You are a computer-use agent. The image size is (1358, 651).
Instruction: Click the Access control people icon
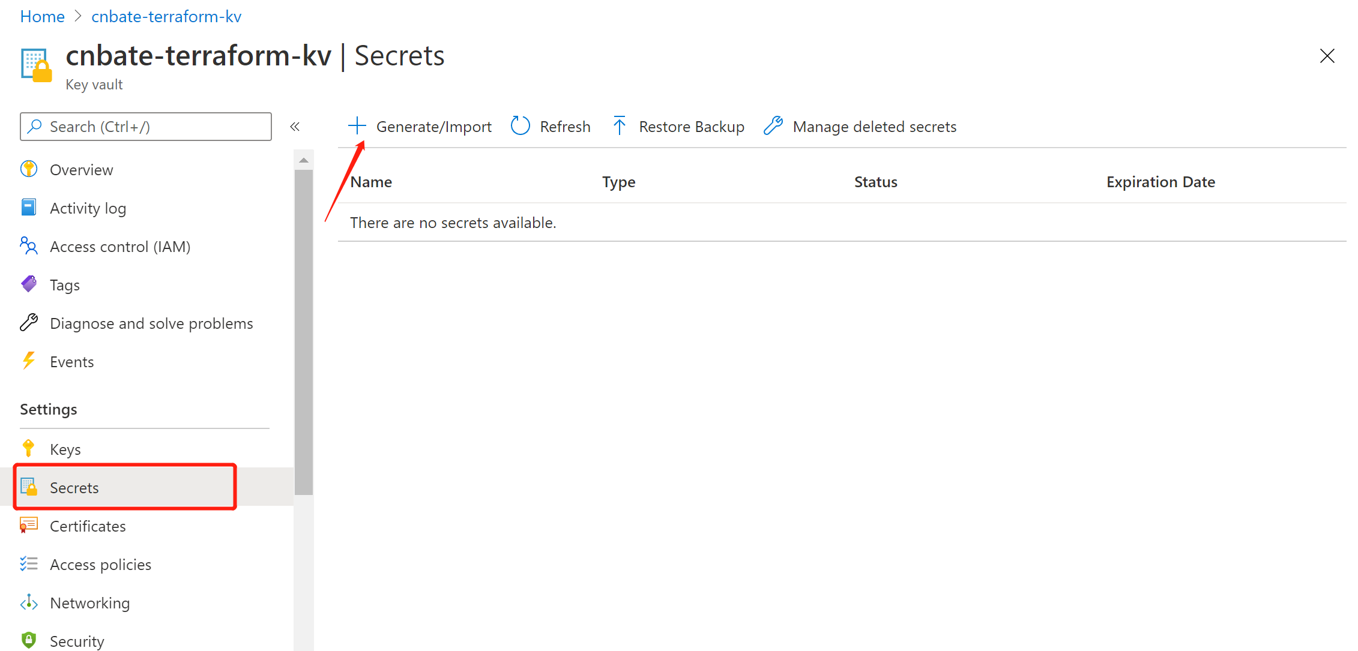tap(29, 246)
